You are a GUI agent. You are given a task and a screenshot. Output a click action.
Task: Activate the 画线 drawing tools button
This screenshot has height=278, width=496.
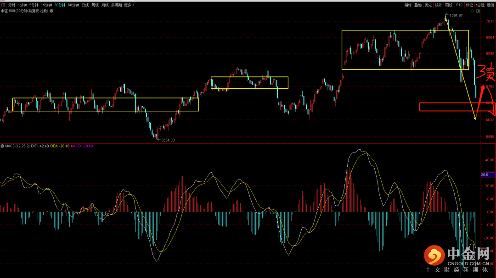pos(449,5)
